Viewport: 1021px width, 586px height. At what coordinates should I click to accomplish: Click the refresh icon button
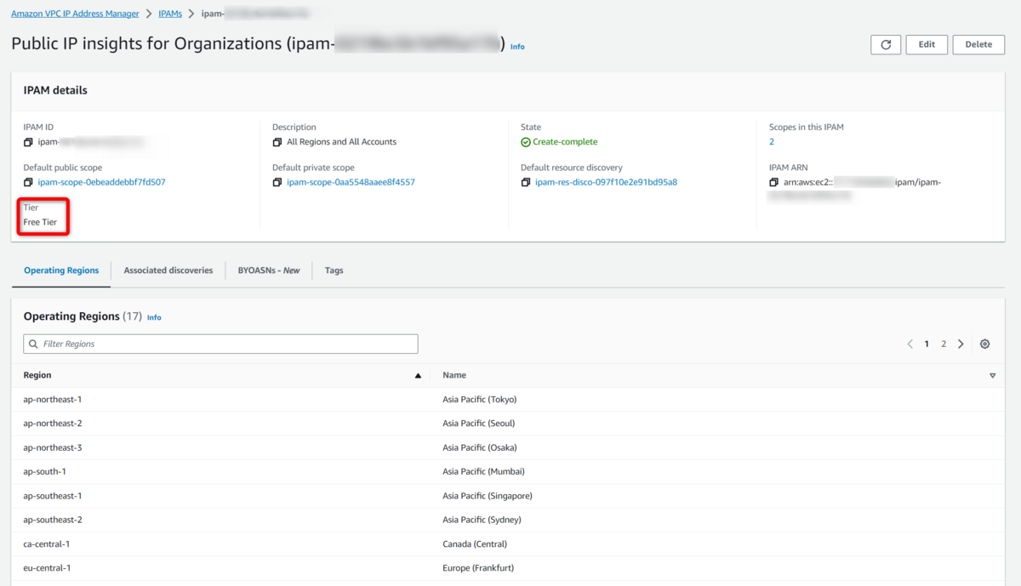886,45
